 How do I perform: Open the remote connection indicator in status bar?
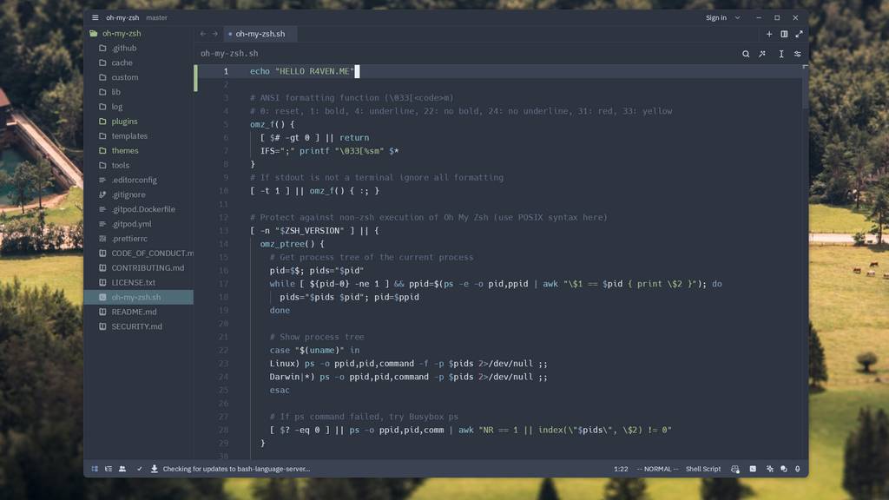(x=94, y=469)
